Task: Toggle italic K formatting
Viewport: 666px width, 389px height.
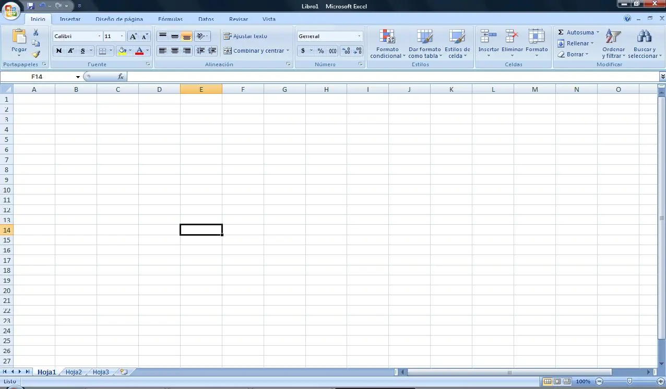Action: pos(70,51)
